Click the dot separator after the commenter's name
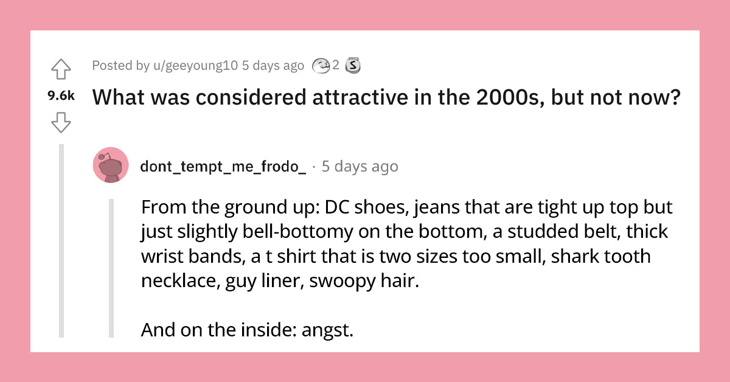Viewport: 730px width, 382px height. click(313, 165)
